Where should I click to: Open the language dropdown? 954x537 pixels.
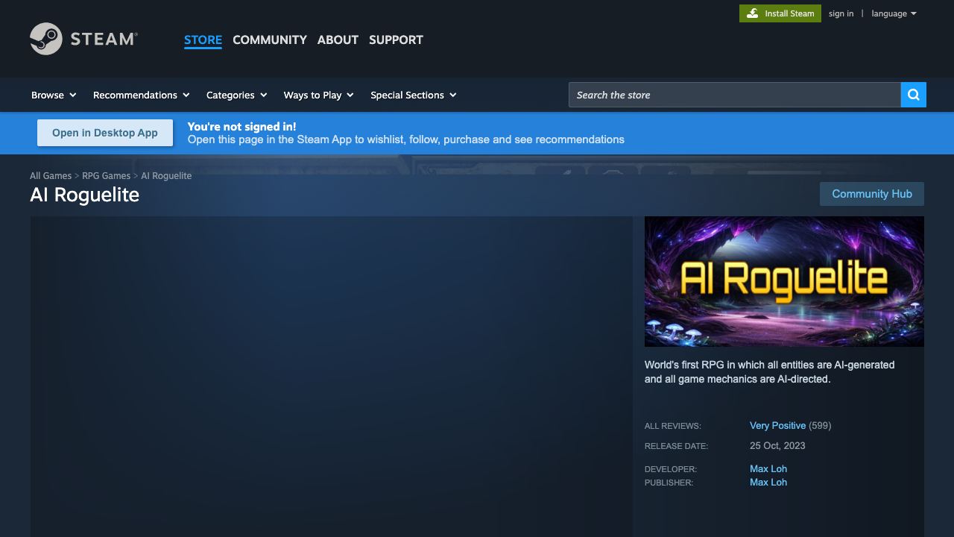894,13
